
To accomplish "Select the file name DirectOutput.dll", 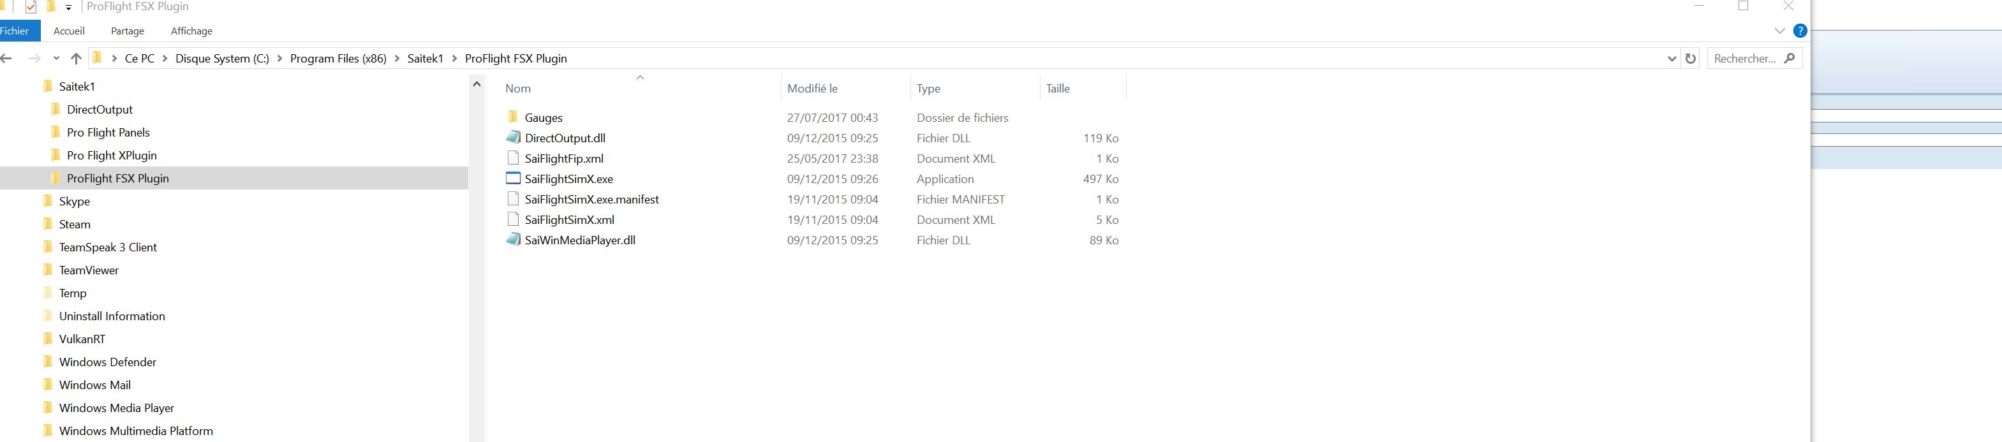I will [565, 138].
